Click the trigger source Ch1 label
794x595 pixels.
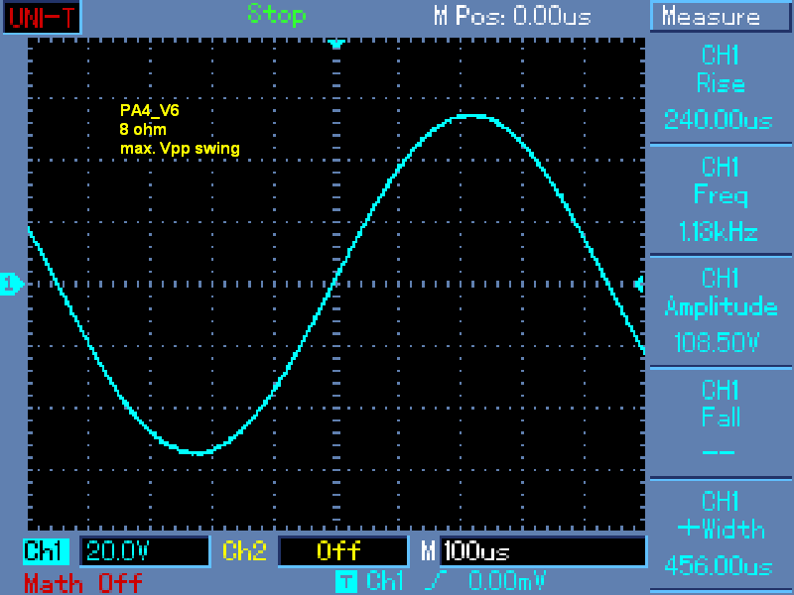(385, 581)
